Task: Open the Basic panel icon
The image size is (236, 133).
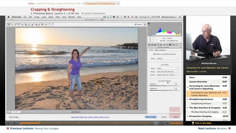Action: [x=149, y=45]
